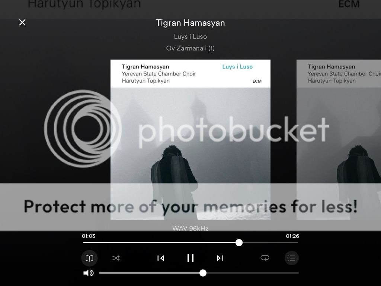Toggle repeat mode
Viewport: 381px width, 286px height.
(265, 258)
